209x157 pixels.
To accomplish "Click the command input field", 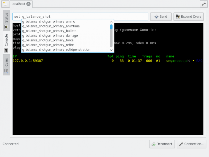I will [80, 17].
